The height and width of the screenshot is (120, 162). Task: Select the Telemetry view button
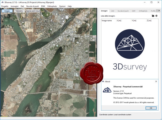19,11
